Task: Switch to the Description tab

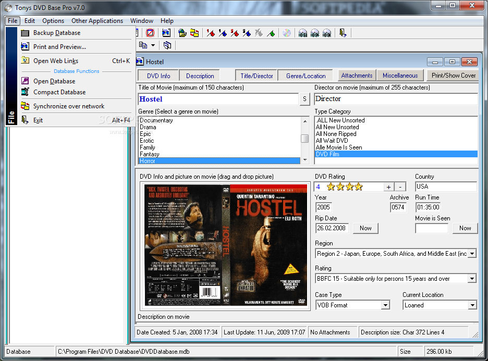Action: (200, 76)
